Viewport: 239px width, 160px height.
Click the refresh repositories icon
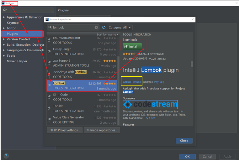tap(104, 28)
